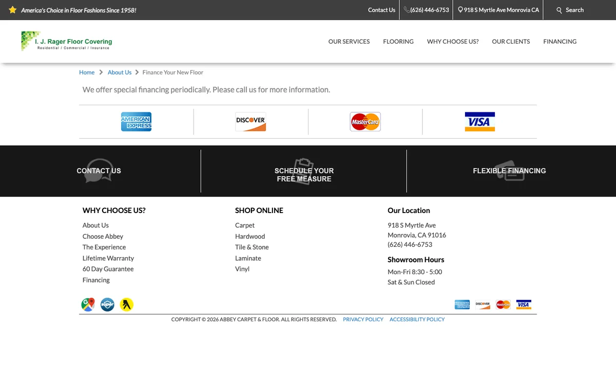This screenshot has height=385, width=616.
Task: Open the Accessibility Policy link
Action: pyautogui.click(x=417, y=319)
